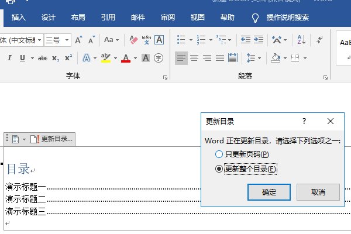Switch to 视图 tab
Screen dimensions: 351x234
pyautogui.click(x=198, y=17)
